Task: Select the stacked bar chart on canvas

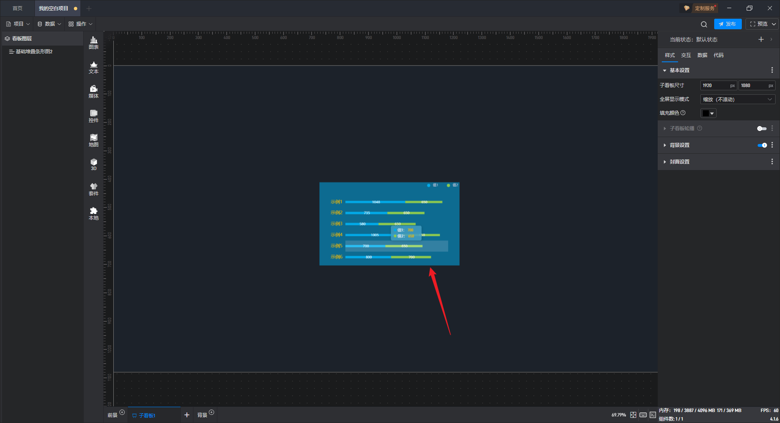Action: click(389, 224)
